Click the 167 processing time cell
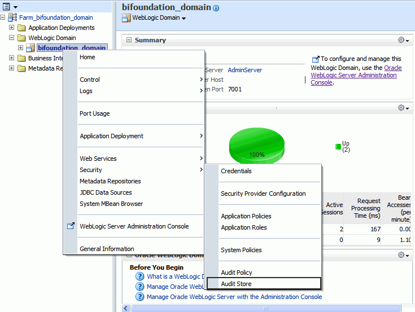This screenshot has height=312, width=415. [x=375, y=229]
